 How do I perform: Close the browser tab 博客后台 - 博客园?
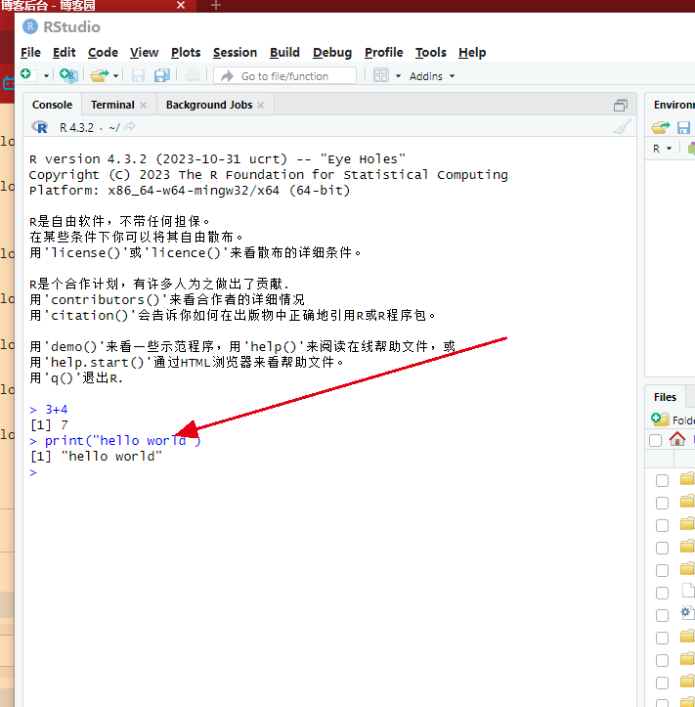181,5
